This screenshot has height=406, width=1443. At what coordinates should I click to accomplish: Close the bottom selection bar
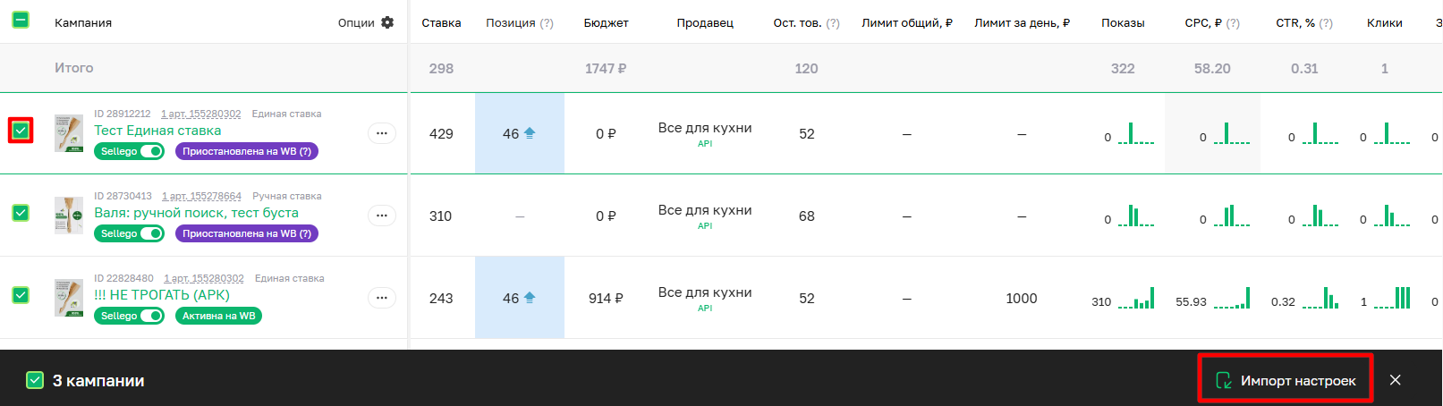click(x=1395, y=380)
